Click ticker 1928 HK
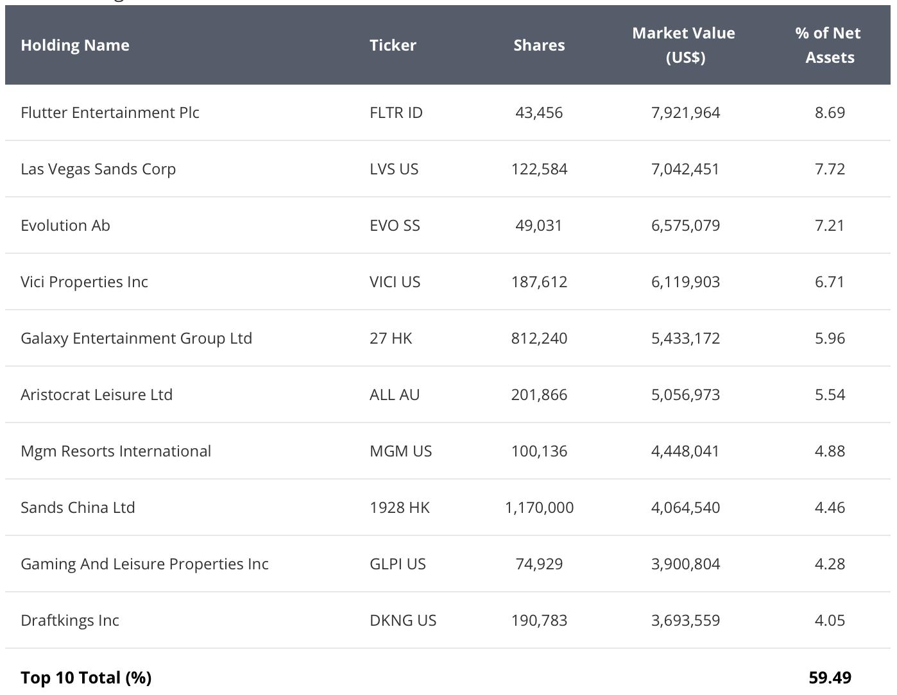Viewport: 897px width, 695px height. (x=399, y=507)
